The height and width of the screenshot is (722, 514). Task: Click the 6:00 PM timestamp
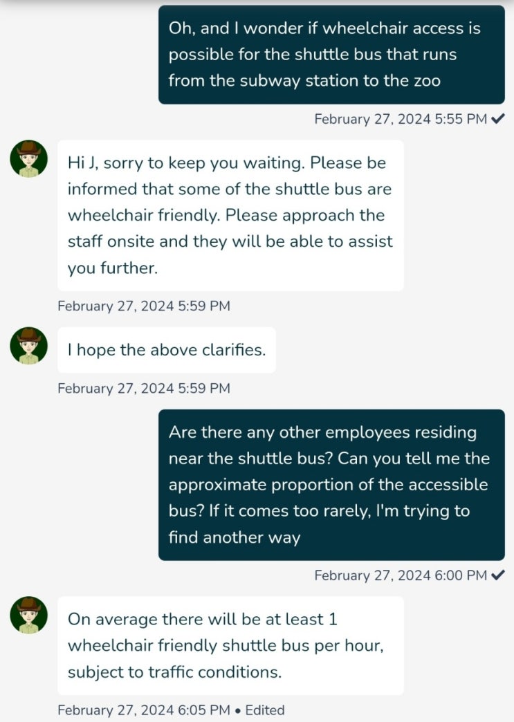400,575
